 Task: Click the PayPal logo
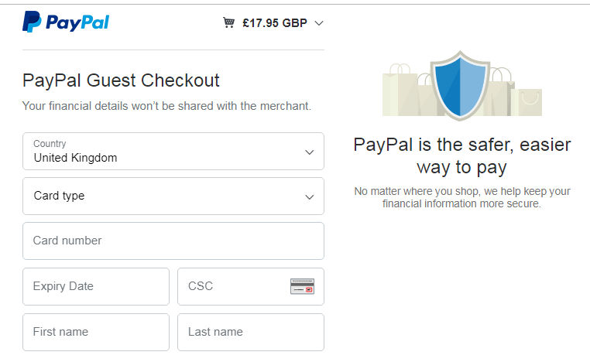coord(66,22)
